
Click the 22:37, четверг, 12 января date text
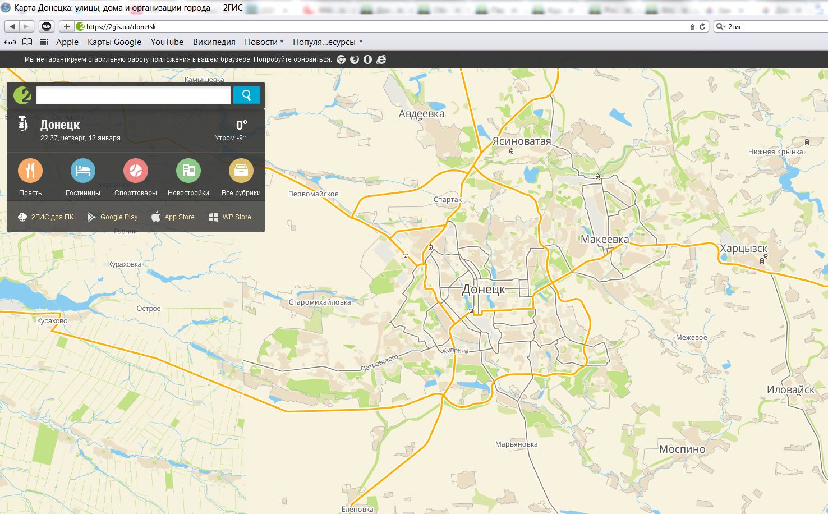point(80,138)
